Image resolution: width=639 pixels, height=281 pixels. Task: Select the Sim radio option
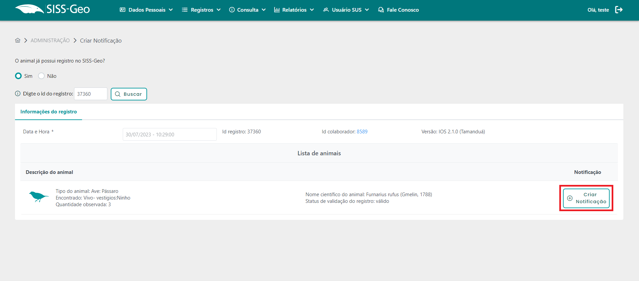pyautogui.click(x=18, y=76)
